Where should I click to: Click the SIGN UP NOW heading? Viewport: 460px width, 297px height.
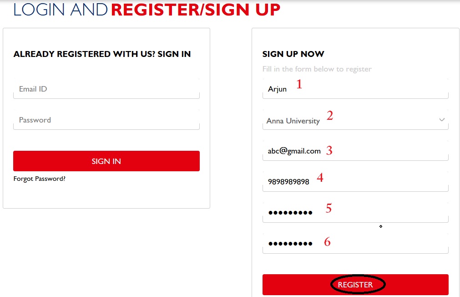293,54
